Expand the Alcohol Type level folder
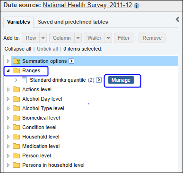This screenshot has width=183, height=173. 8,108
